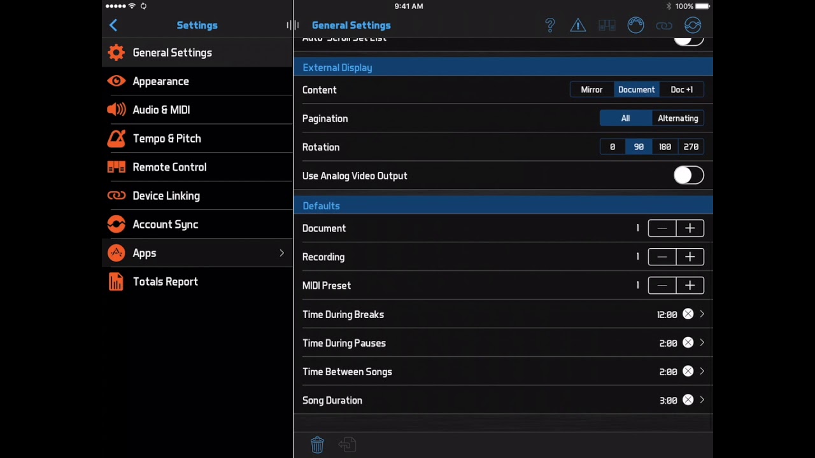This screenshot has height=458, width=815.
Task: Open Time During Pauses chevron
Action: pos(702,343)
